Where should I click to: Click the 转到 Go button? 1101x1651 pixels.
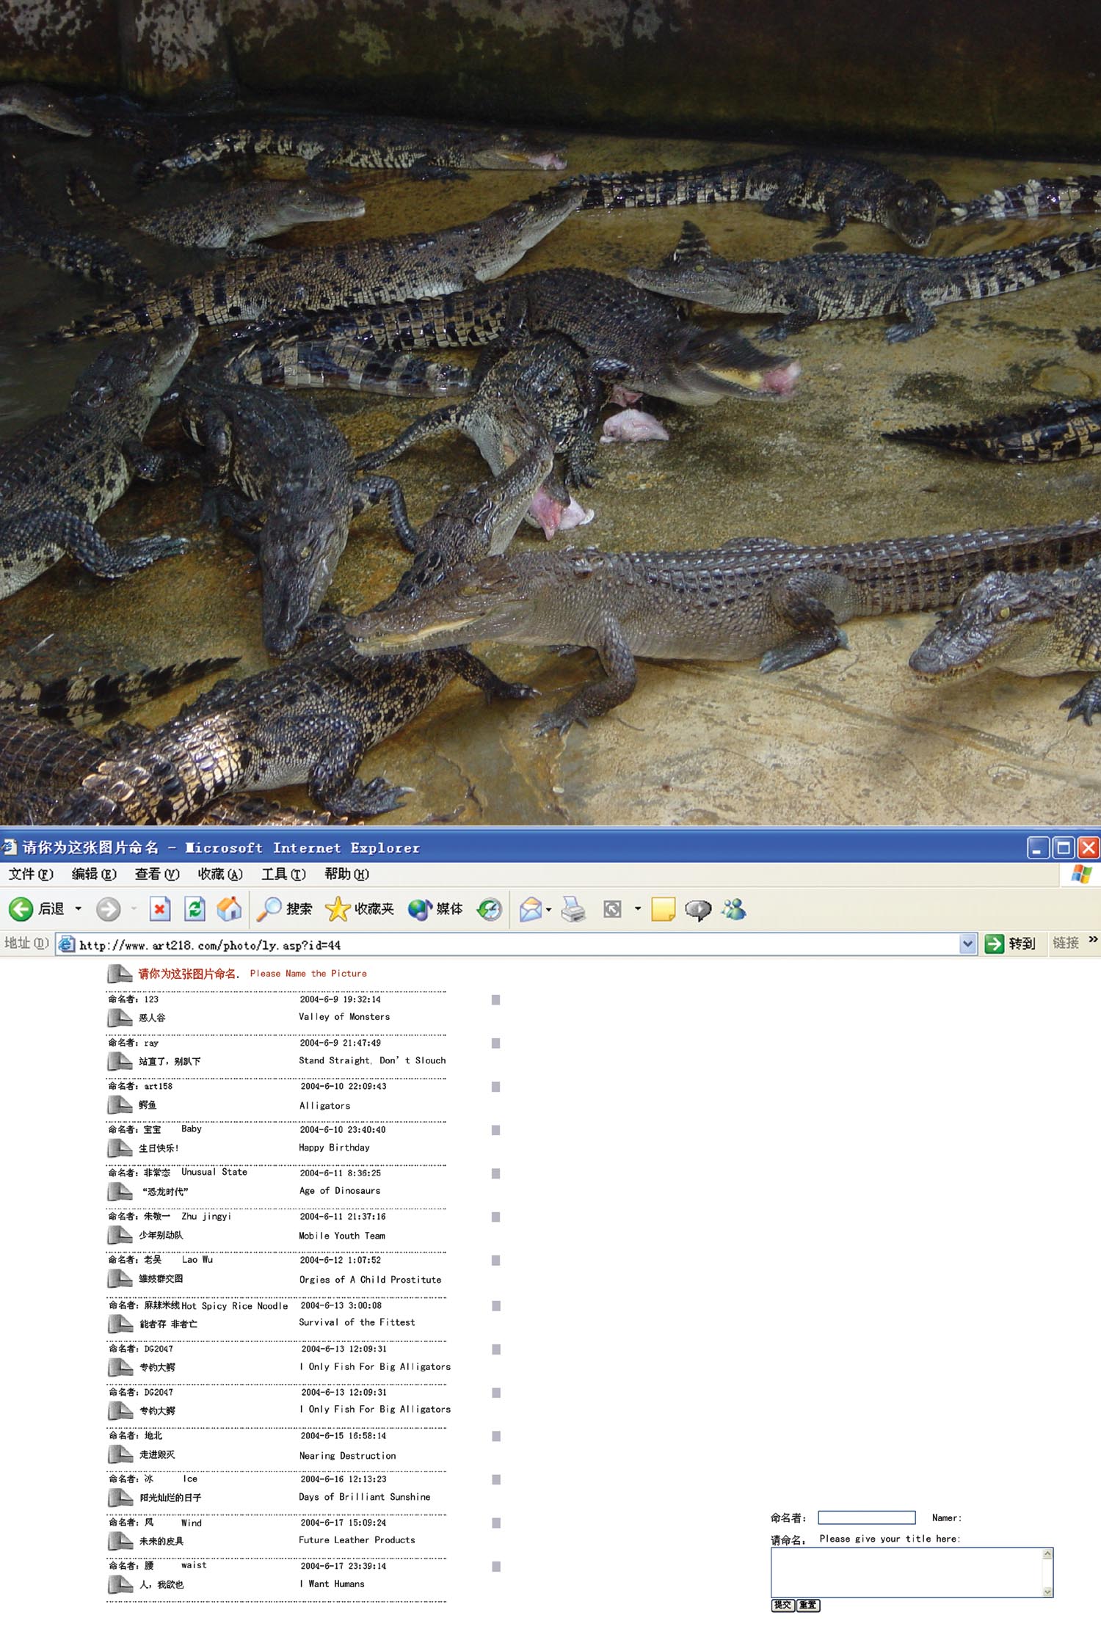click(1010, 944)
